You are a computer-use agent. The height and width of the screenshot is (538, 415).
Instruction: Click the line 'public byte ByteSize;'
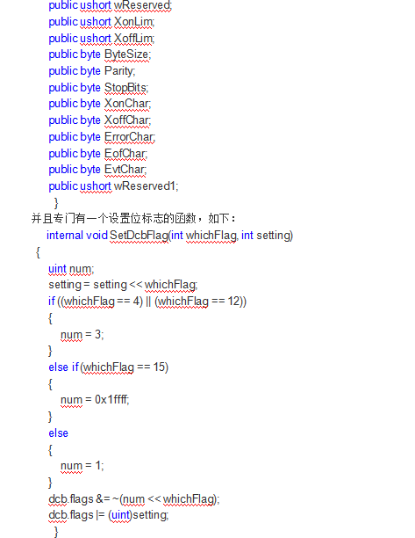pyautogui.click(x=100, y=55)
